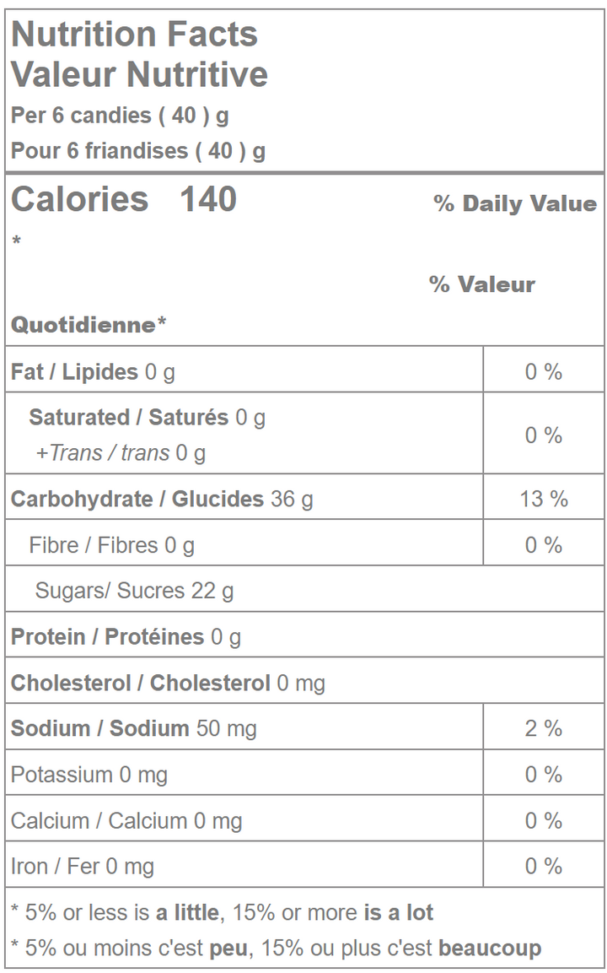Image resolution: width=607 pixels, height=973 pixels.
Task: Click the 2 % sodium daily value cell
Action: pos(543,728)
